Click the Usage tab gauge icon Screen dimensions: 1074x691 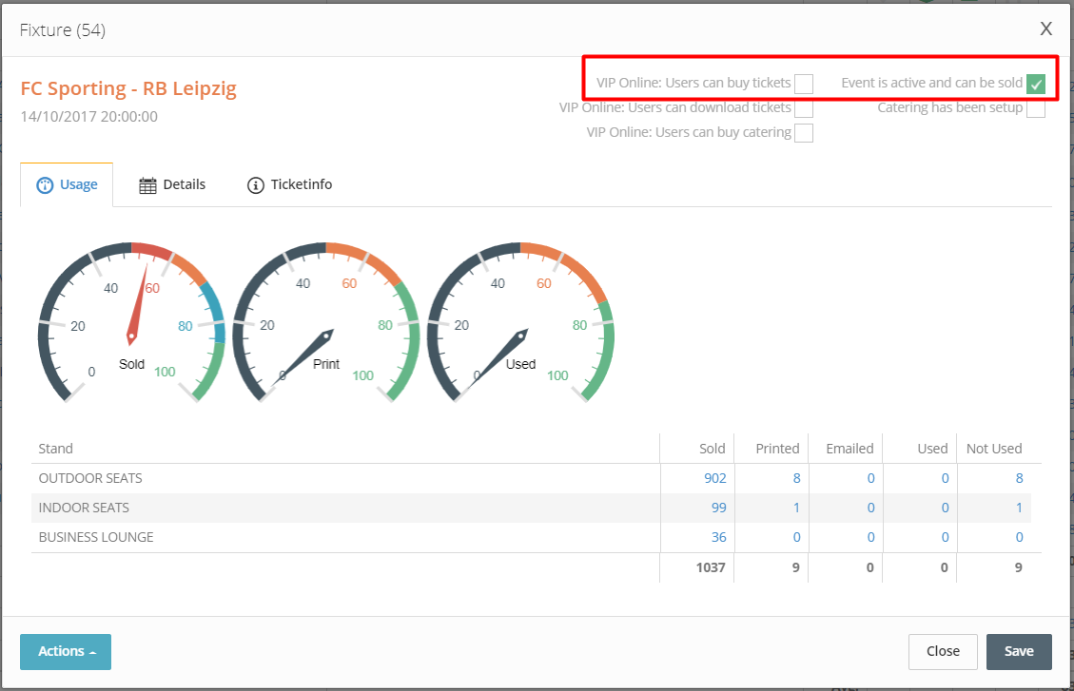coord(45,185)
